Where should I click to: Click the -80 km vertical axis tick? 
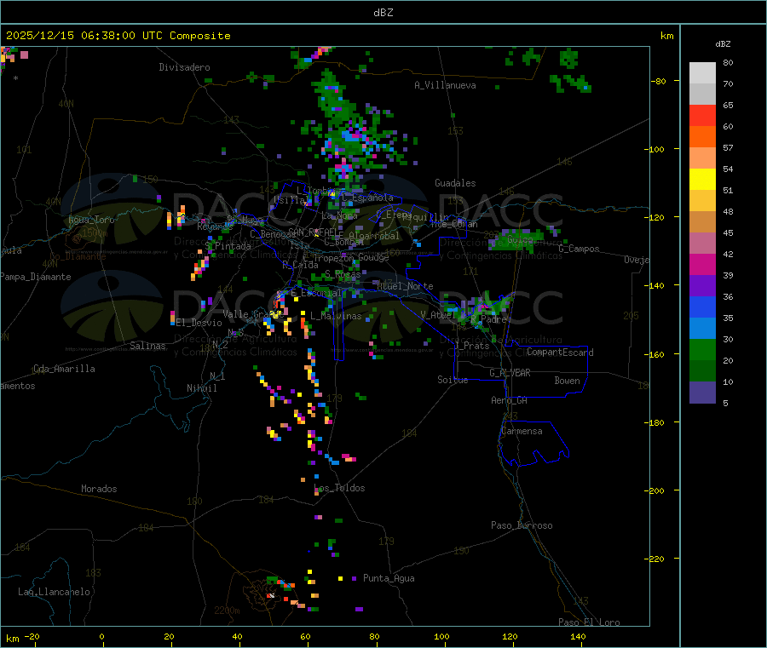point(658,81)
